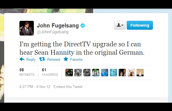Click the John Fugelsang name link

click(58, 26)
